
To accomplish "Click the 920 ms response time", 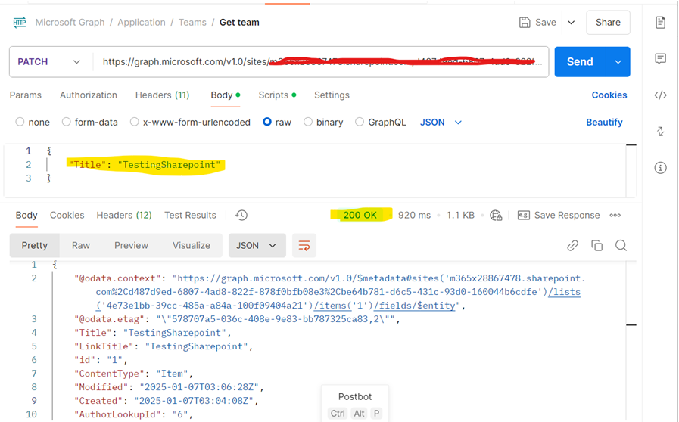I will pyautogui.click(x=414, y=215).
